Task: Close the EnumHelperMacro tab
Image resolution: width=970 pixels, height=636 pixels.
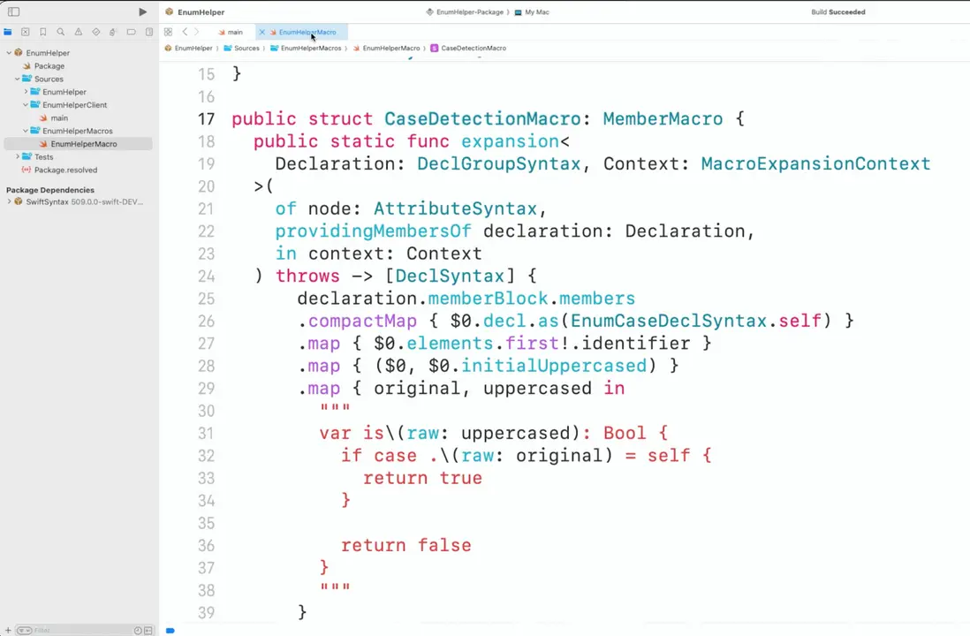Action: (261, 32)
